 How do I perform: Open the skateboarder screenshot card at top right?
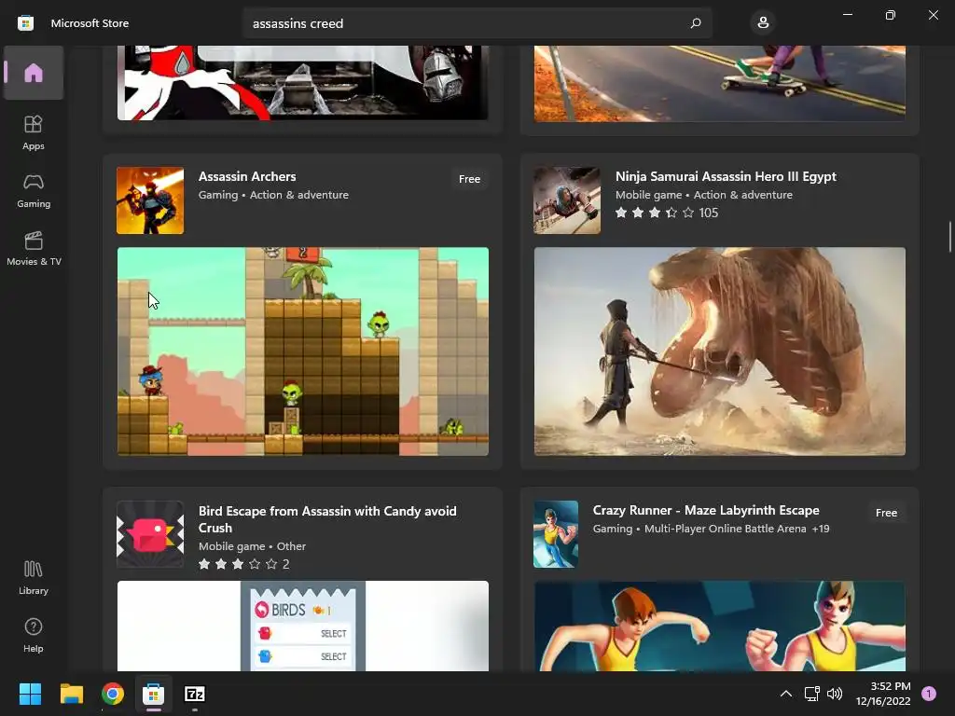(x=719, y=83)
